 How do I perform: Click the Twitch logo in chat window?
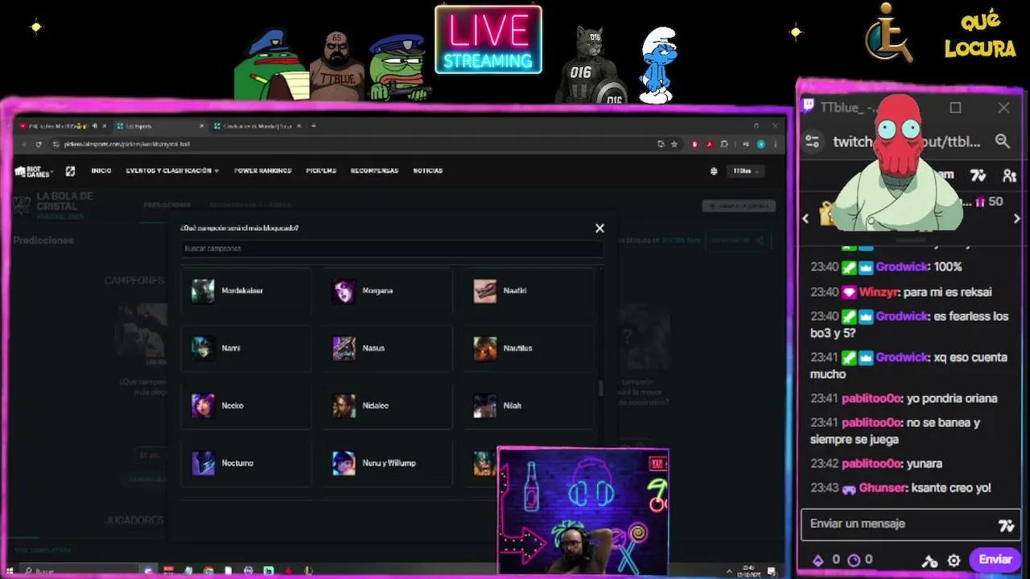[x=809, y=107]
